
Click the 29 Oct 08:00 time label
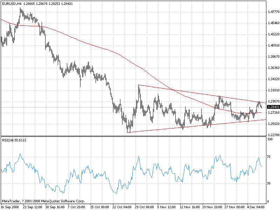145,207
